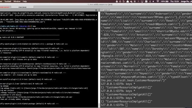This screenshot has width=192, height=108.
Task: Click the 'hwarrenrn@skyrock.com' email text
Action: 123,70
